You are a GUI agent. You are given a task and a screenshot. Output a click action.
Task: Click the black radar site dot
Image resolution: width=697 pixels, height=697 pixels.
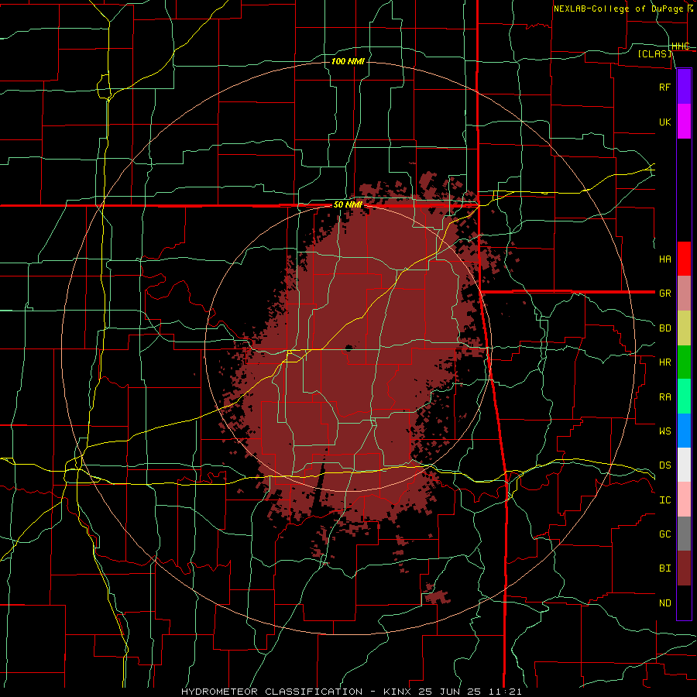click(x=348, y=348)
